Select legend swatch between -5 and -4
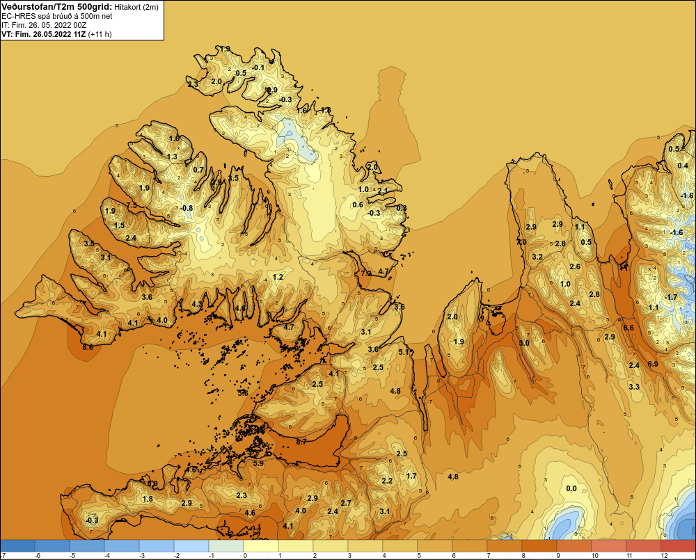696x560 pixels. [x=87, y=546]
